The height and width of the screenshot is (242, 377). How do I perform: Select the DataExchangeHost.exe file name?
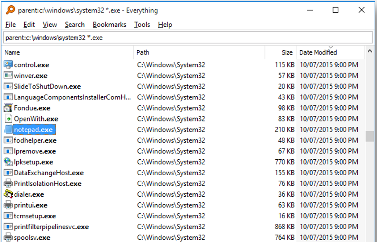[x=49, y=173]
